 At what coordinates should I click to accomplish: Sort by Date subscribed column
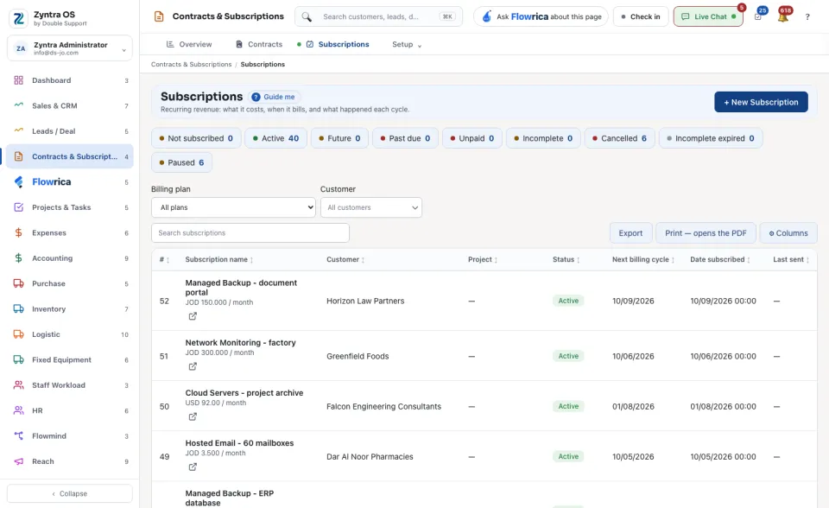click(x=719, y=259)
